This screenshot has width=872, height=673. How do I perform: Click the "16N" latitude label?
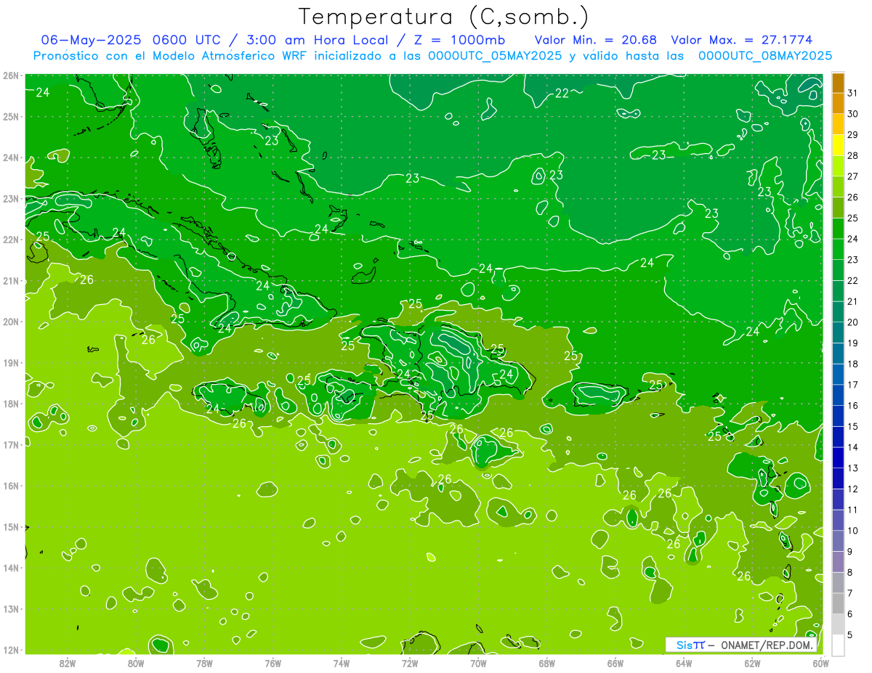(11, 486)
